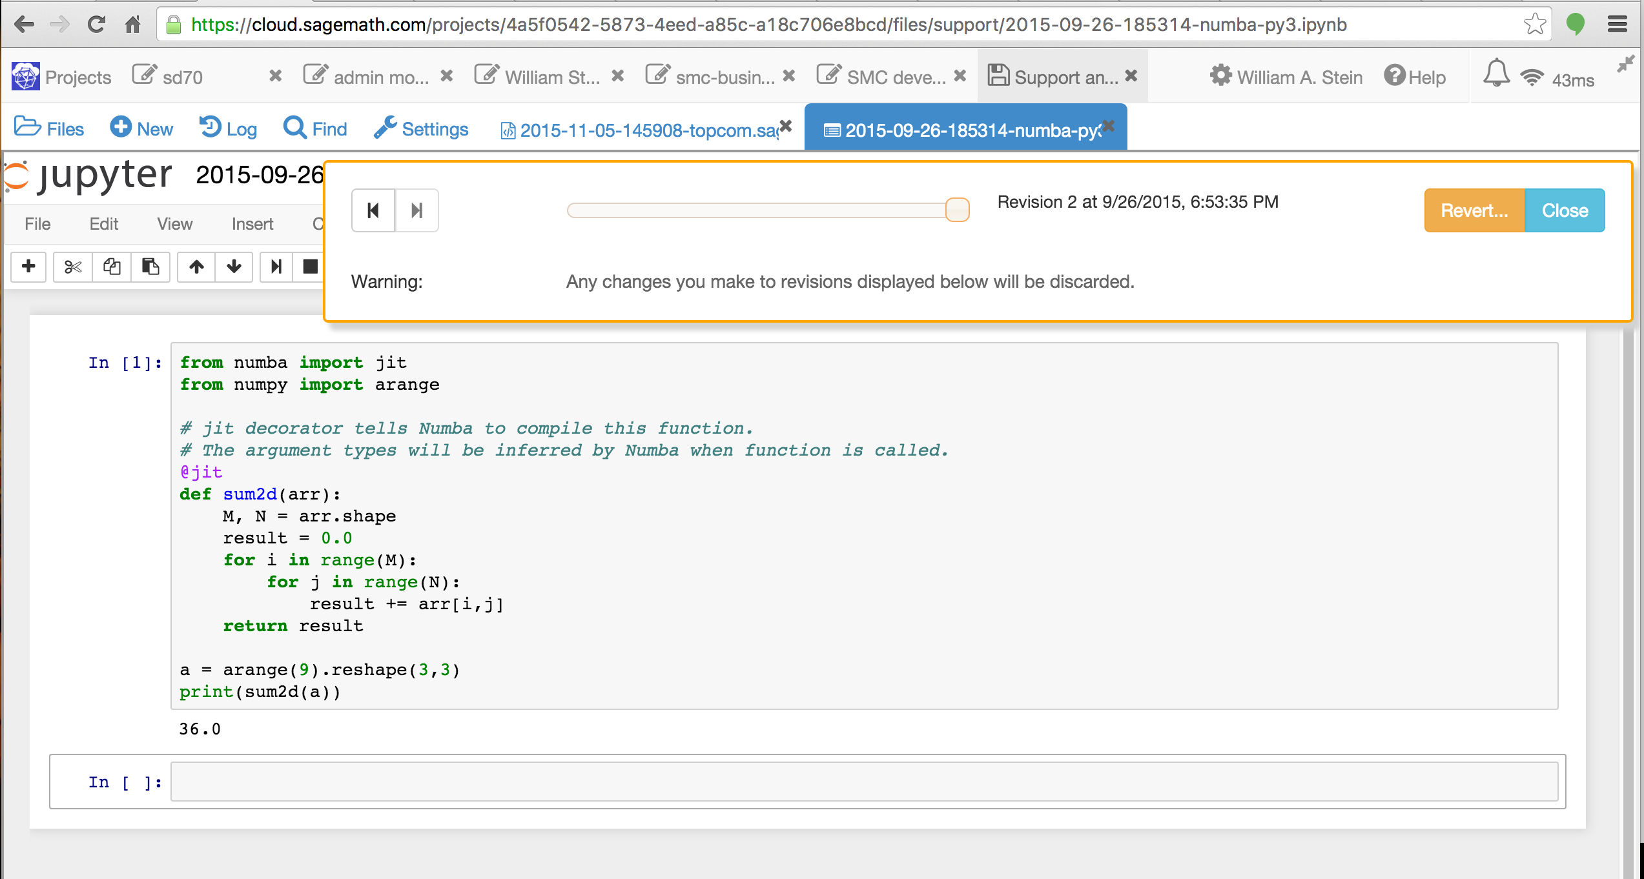This screenshot has width=1644, height=879.
Task: Click the blue Close button
Action: coord(1565,210)
